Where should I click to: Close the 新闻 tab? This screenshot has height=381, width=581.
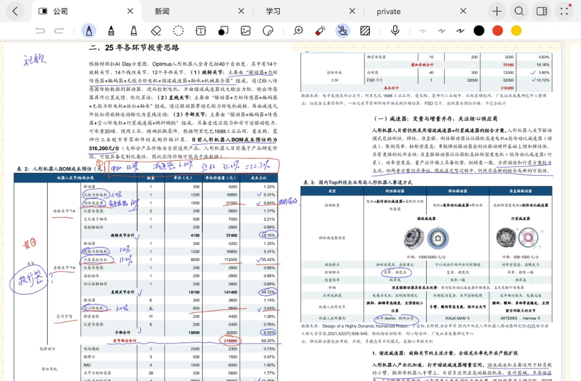[241, 11]
